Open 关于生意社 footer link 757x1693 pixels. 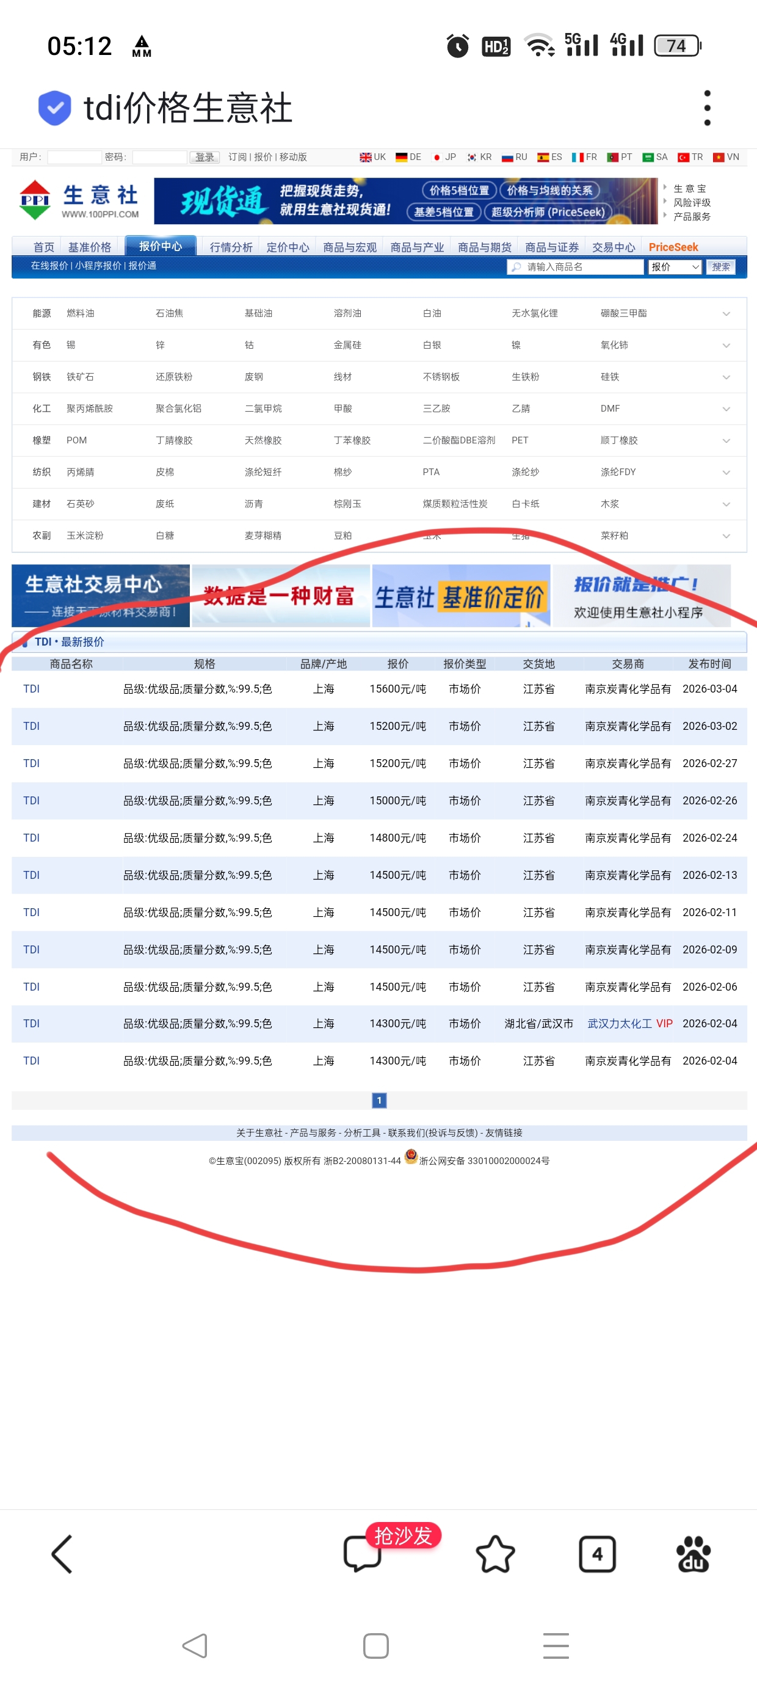click(259, 1132)
